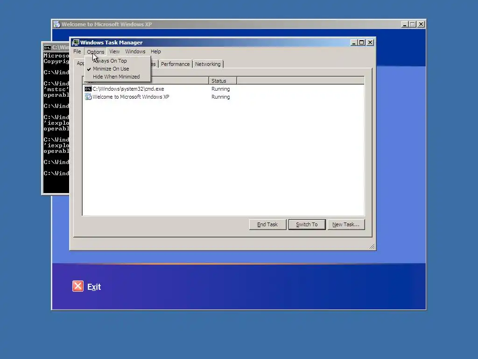Click the Switch To button
The image size is (478, 359).
(307, 224)
